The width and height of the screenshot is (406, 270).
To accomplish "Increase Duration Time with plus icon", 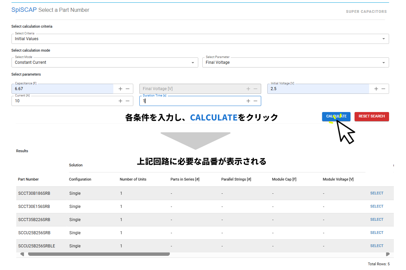I will point(248,101).
